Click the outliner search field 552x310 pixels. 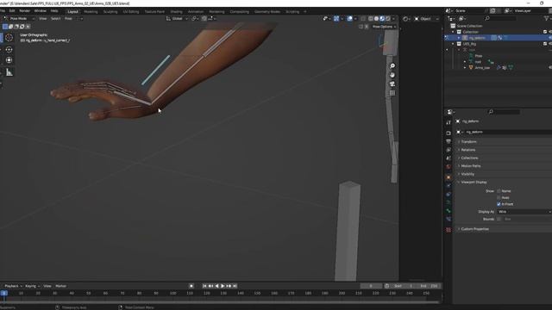(501, 18)
